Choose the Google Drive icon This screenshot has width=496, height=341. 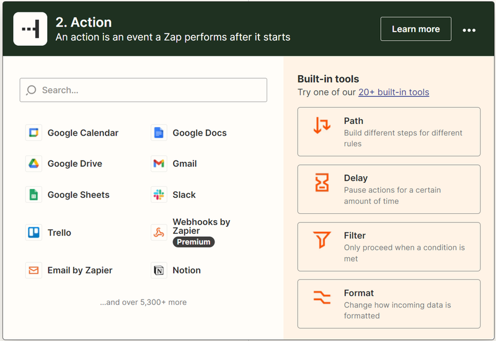[x=33, y=164]
